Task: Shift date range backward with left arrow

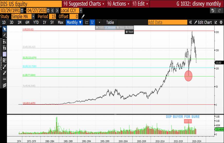Action: (52, 11)
